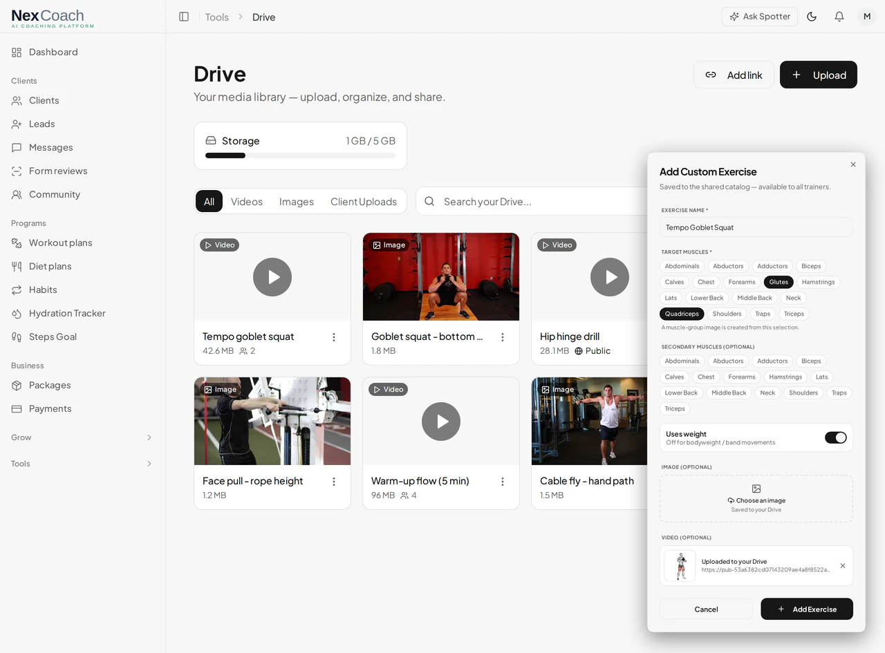
Task: Click the Add link button
Action: coord(734,75)
